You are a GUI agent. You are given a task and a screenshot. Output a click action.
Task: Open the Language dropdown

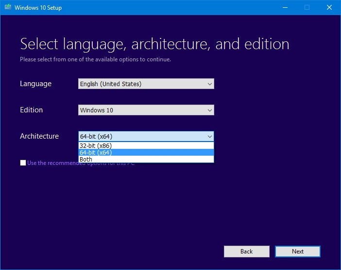coord(146,84)
